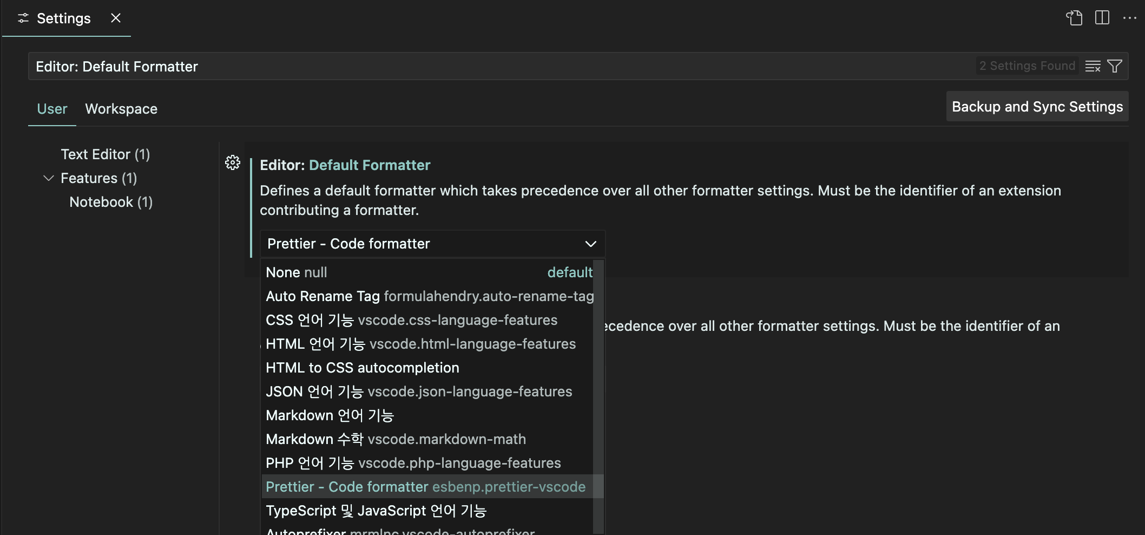Open the settings filter funnel
This screenshot has width=1145, height=535.
coord(1115,66)
